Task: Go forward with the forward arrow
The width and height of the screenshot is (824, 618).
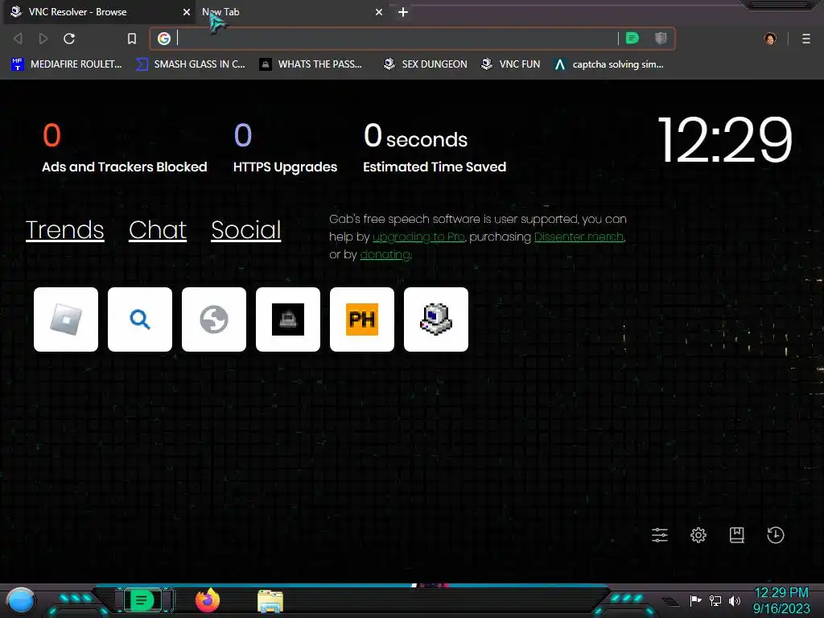Action: pos(43,39)
